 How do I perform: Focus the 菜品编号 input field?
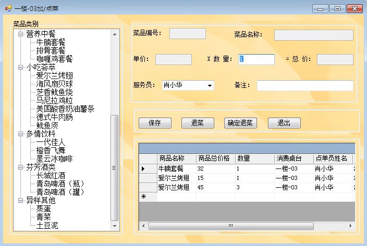[188, 34]
